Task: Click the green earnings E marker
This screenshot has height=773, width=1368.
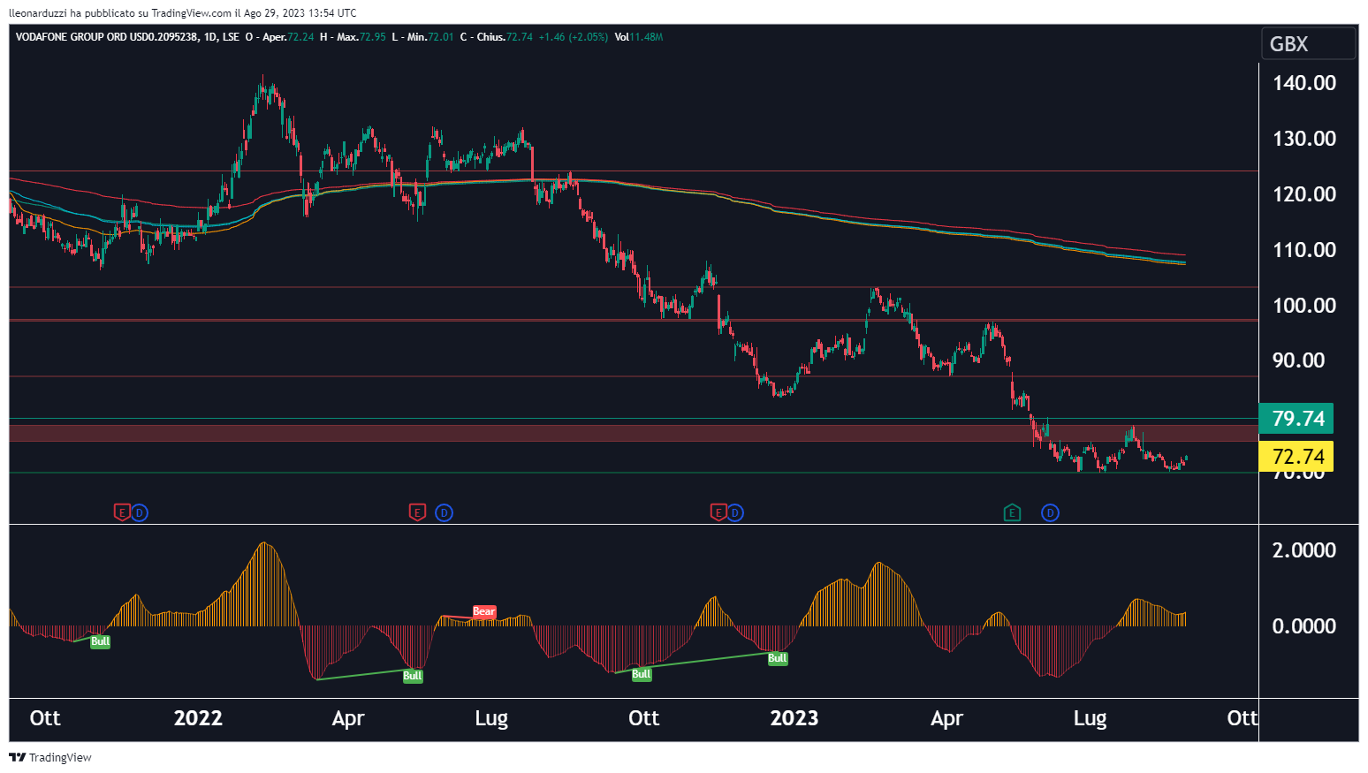Action: pyautogui.click(x=1012, y=512)
